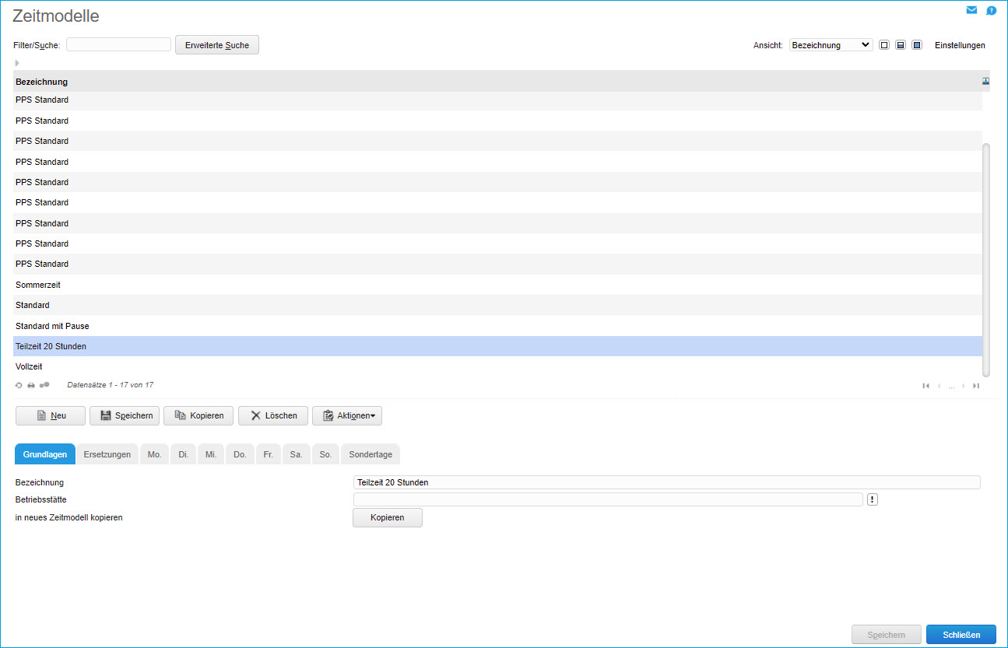Click Kopieren in the toolbar beside Löschen
Viewport: 1008px width, 648px height.
coord(198,416)
